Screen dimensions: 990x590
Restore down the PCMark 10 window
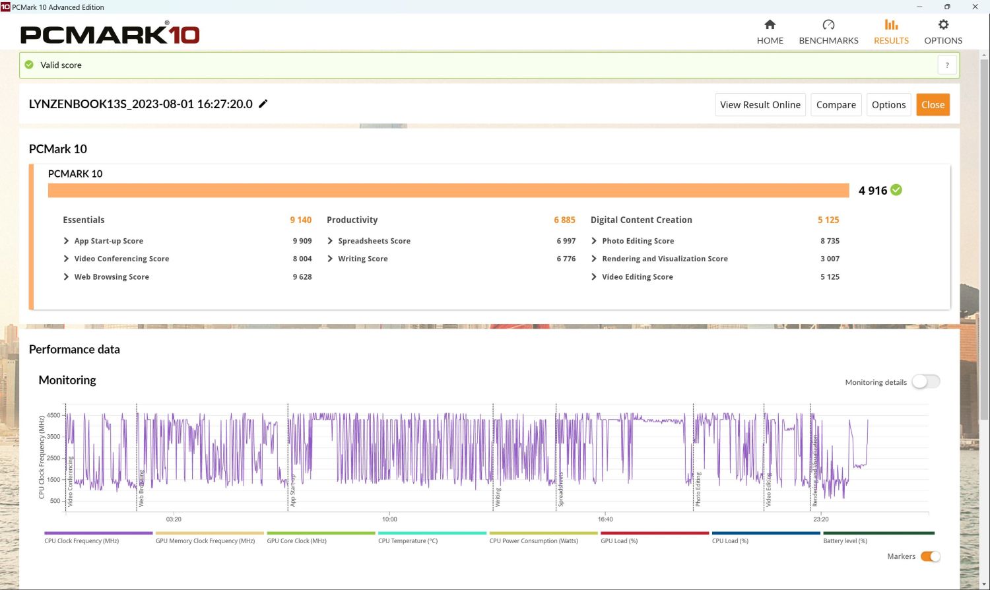[x=947, y=7]
